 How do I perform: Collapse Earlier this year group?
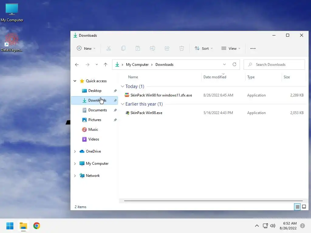123,104
